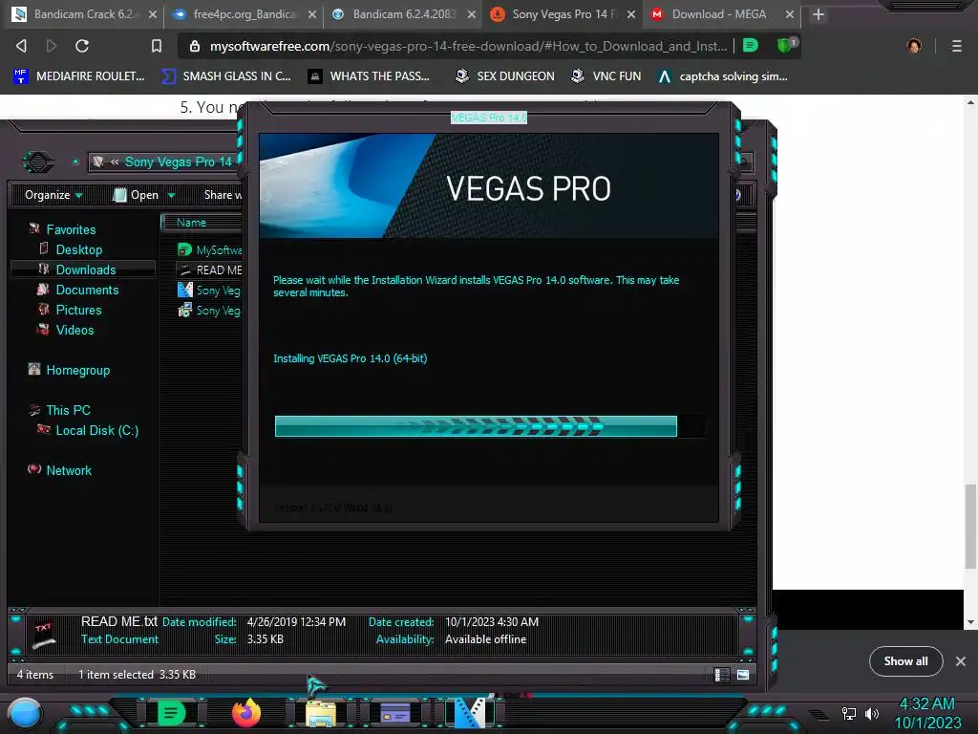Open the volume icon in system tray
Viewport: 978px width, 734px height.
[x=872, y=713]
